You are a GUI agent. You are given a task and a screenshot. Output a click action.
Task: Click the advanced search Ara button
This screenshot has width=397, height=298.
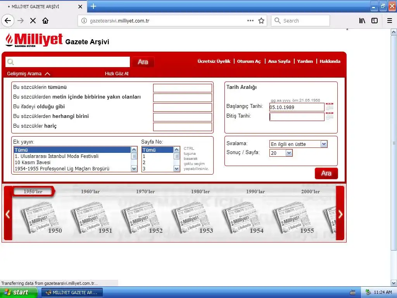[326, 173]
